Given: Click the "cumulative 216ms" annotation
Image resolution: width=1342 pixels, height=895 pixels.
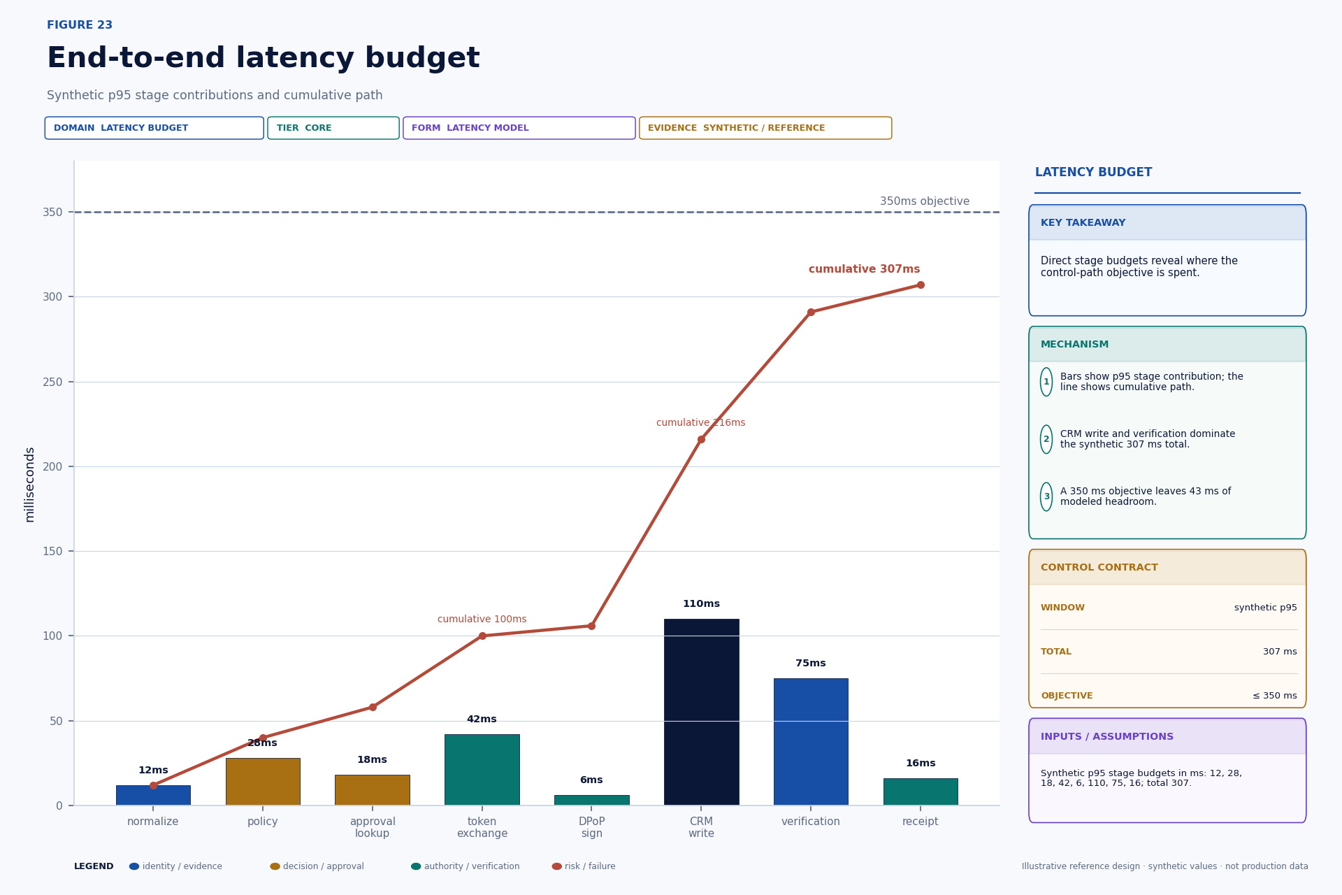Looking at the screenshot, I should click(x=701, y=423).
